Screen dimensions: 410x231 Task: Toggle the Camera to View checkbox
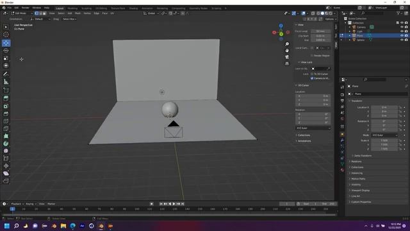[x=312, y=78]
